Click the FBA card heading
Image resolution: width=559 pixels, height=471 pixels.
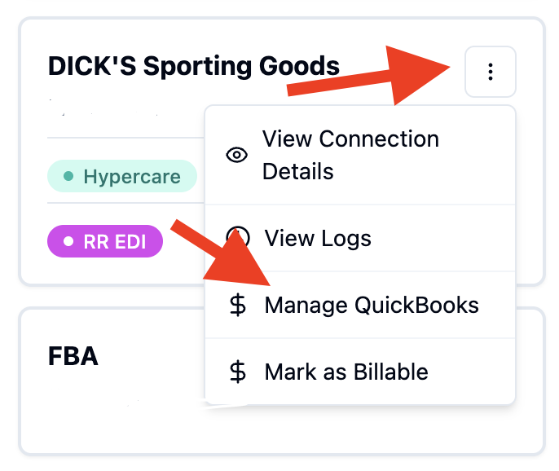73,356
